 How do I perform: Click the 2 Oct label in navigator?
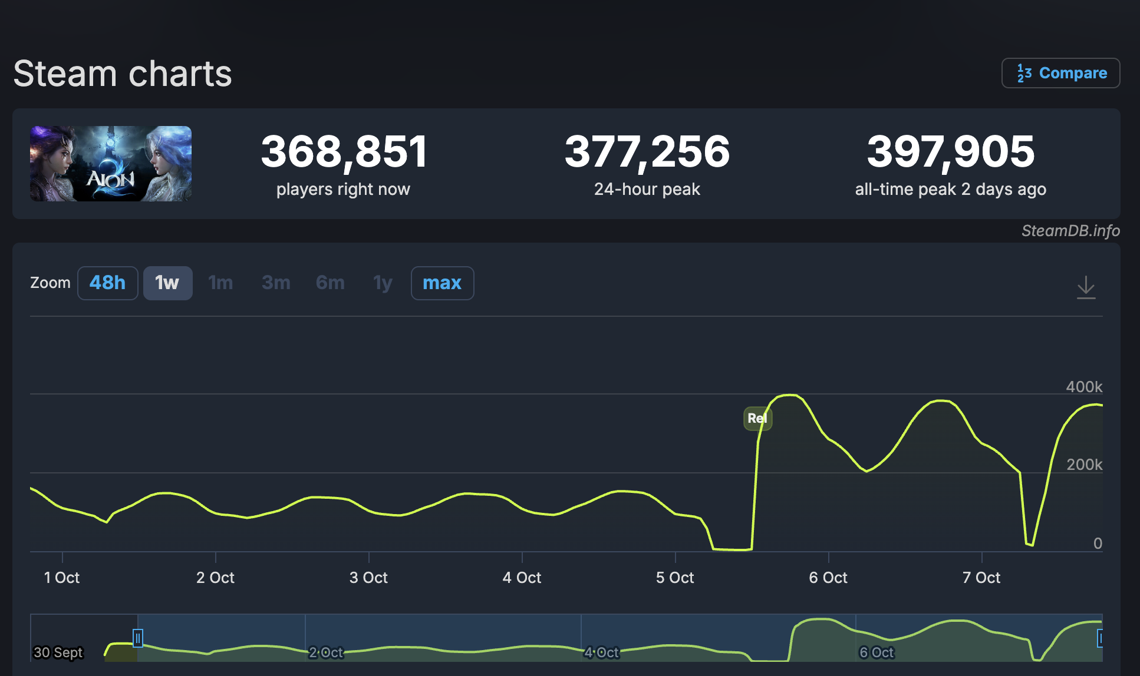pos(326,652)
